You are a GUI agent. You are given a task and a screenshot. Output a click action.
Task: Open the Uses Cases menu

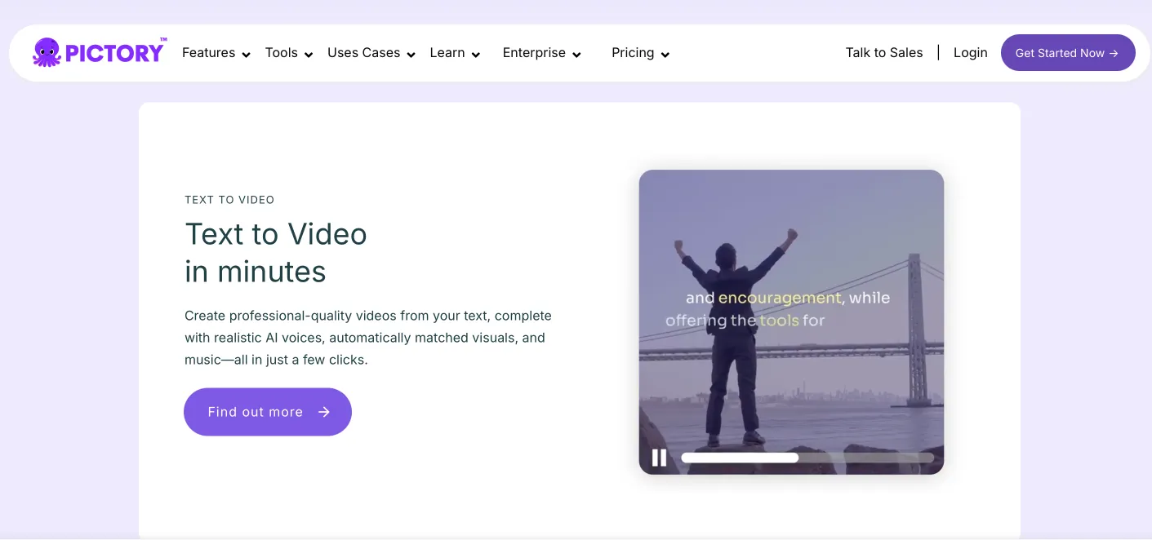(364, 53)
